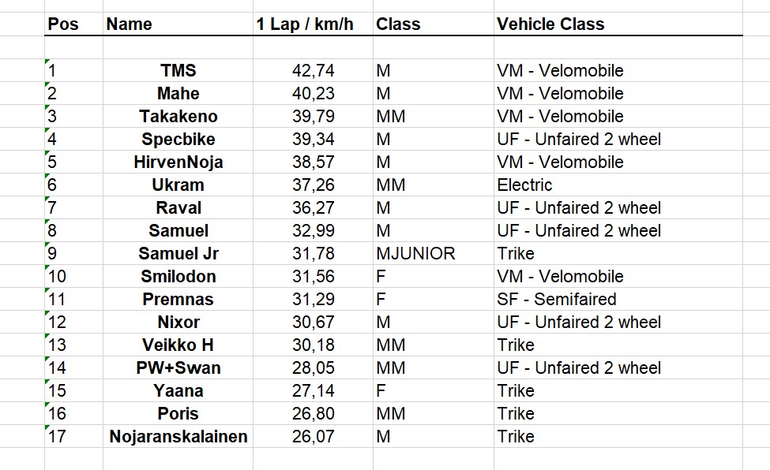Select the Vehicle Class header cell
The height and width of the screenshot is (470, 770).
(618, 24)
